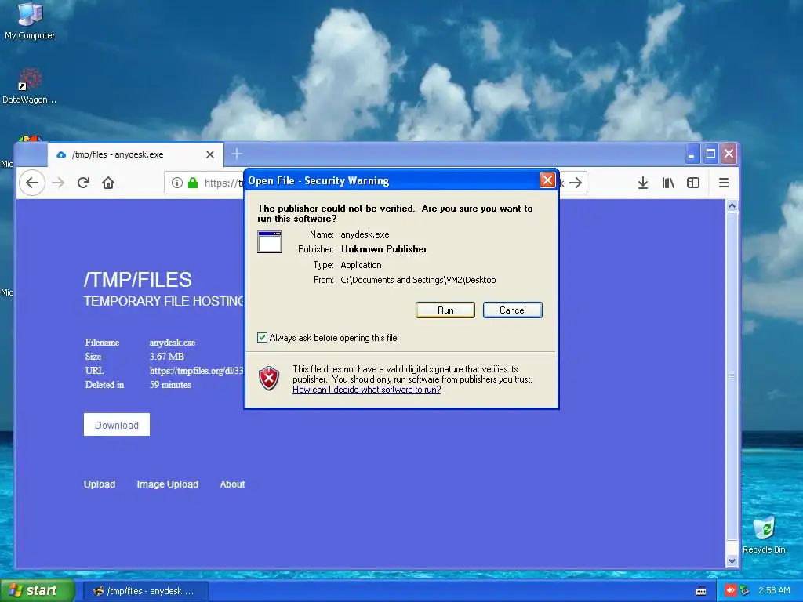Screen dimensions: 803x602
Task: Click the red shield warning icon
Action: tap(269, 379)
